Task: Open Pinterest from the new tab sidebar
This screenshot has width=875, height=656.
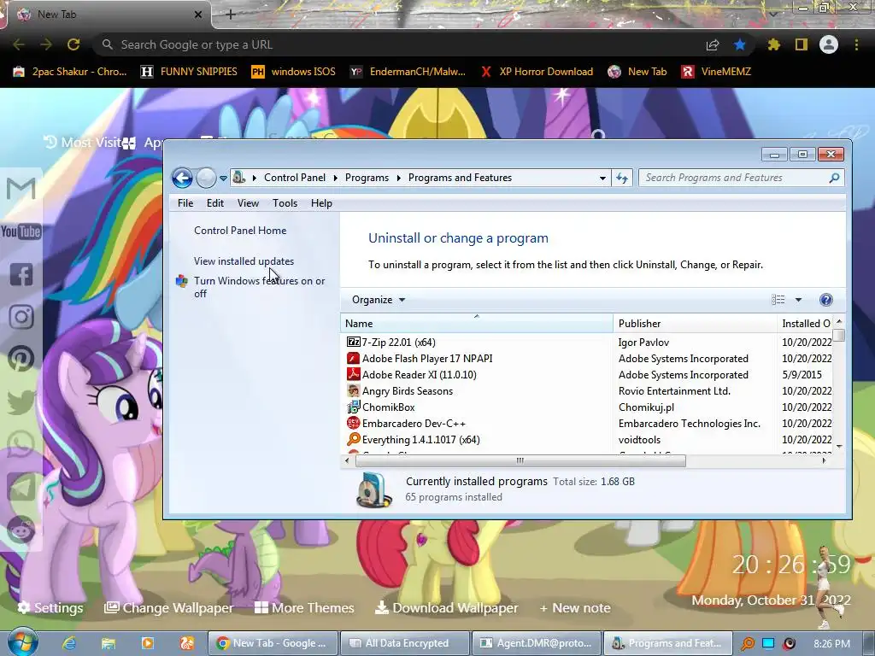Action: click(21, 359)
